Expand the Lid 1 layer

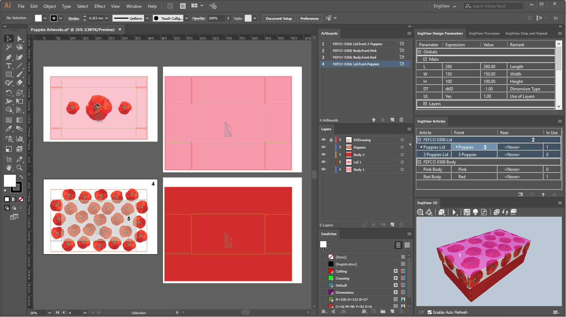(x=340, y=162)
